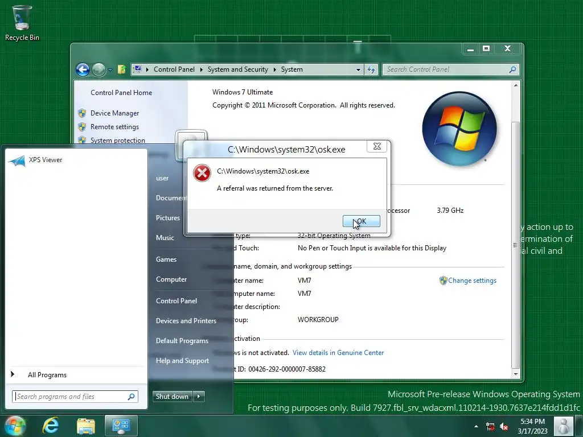The height and width of the screenshot is (437, 583).
Task: Open the recent pages dropdown arrow
Action: [x=110, y=70]
